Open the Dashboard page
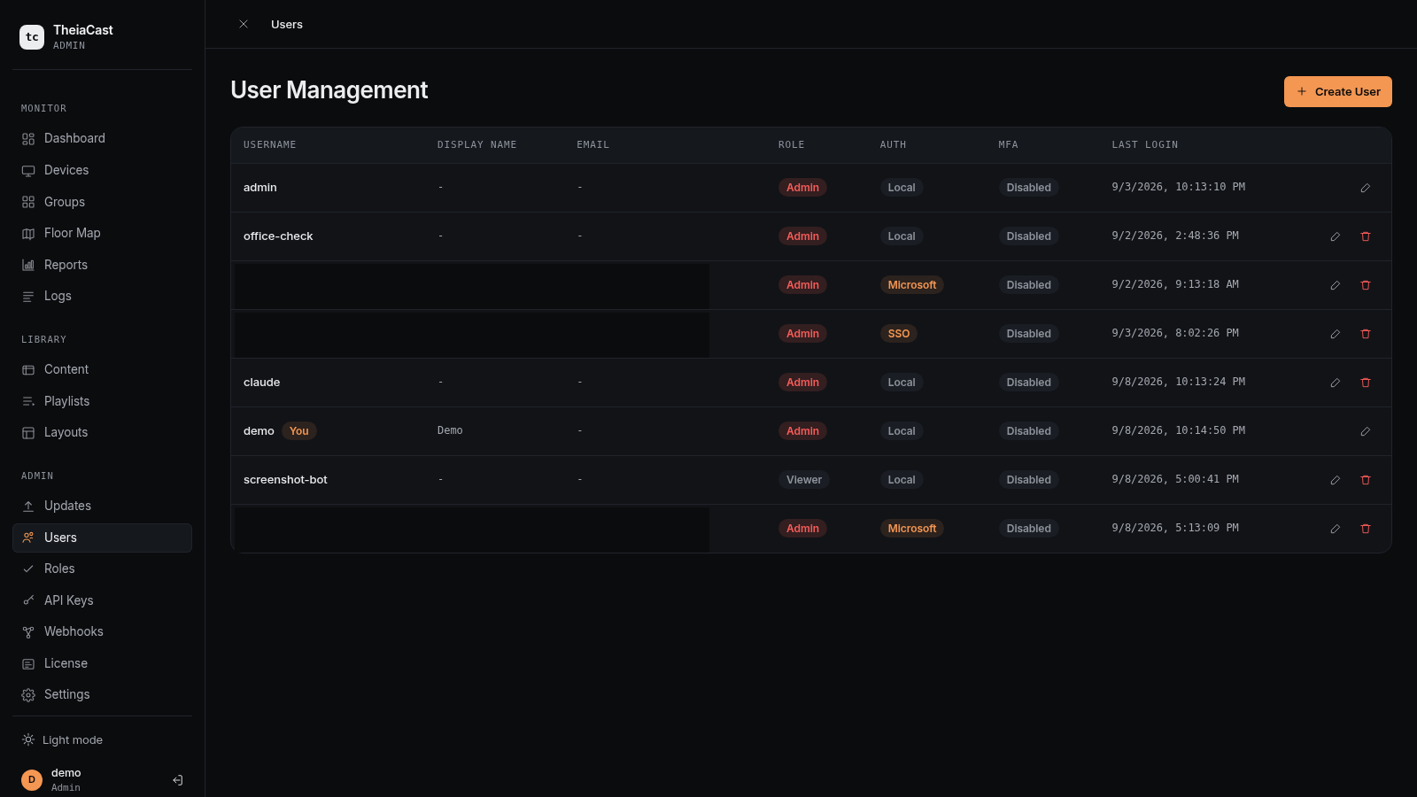1417x797 pixels. click(102, 138)
